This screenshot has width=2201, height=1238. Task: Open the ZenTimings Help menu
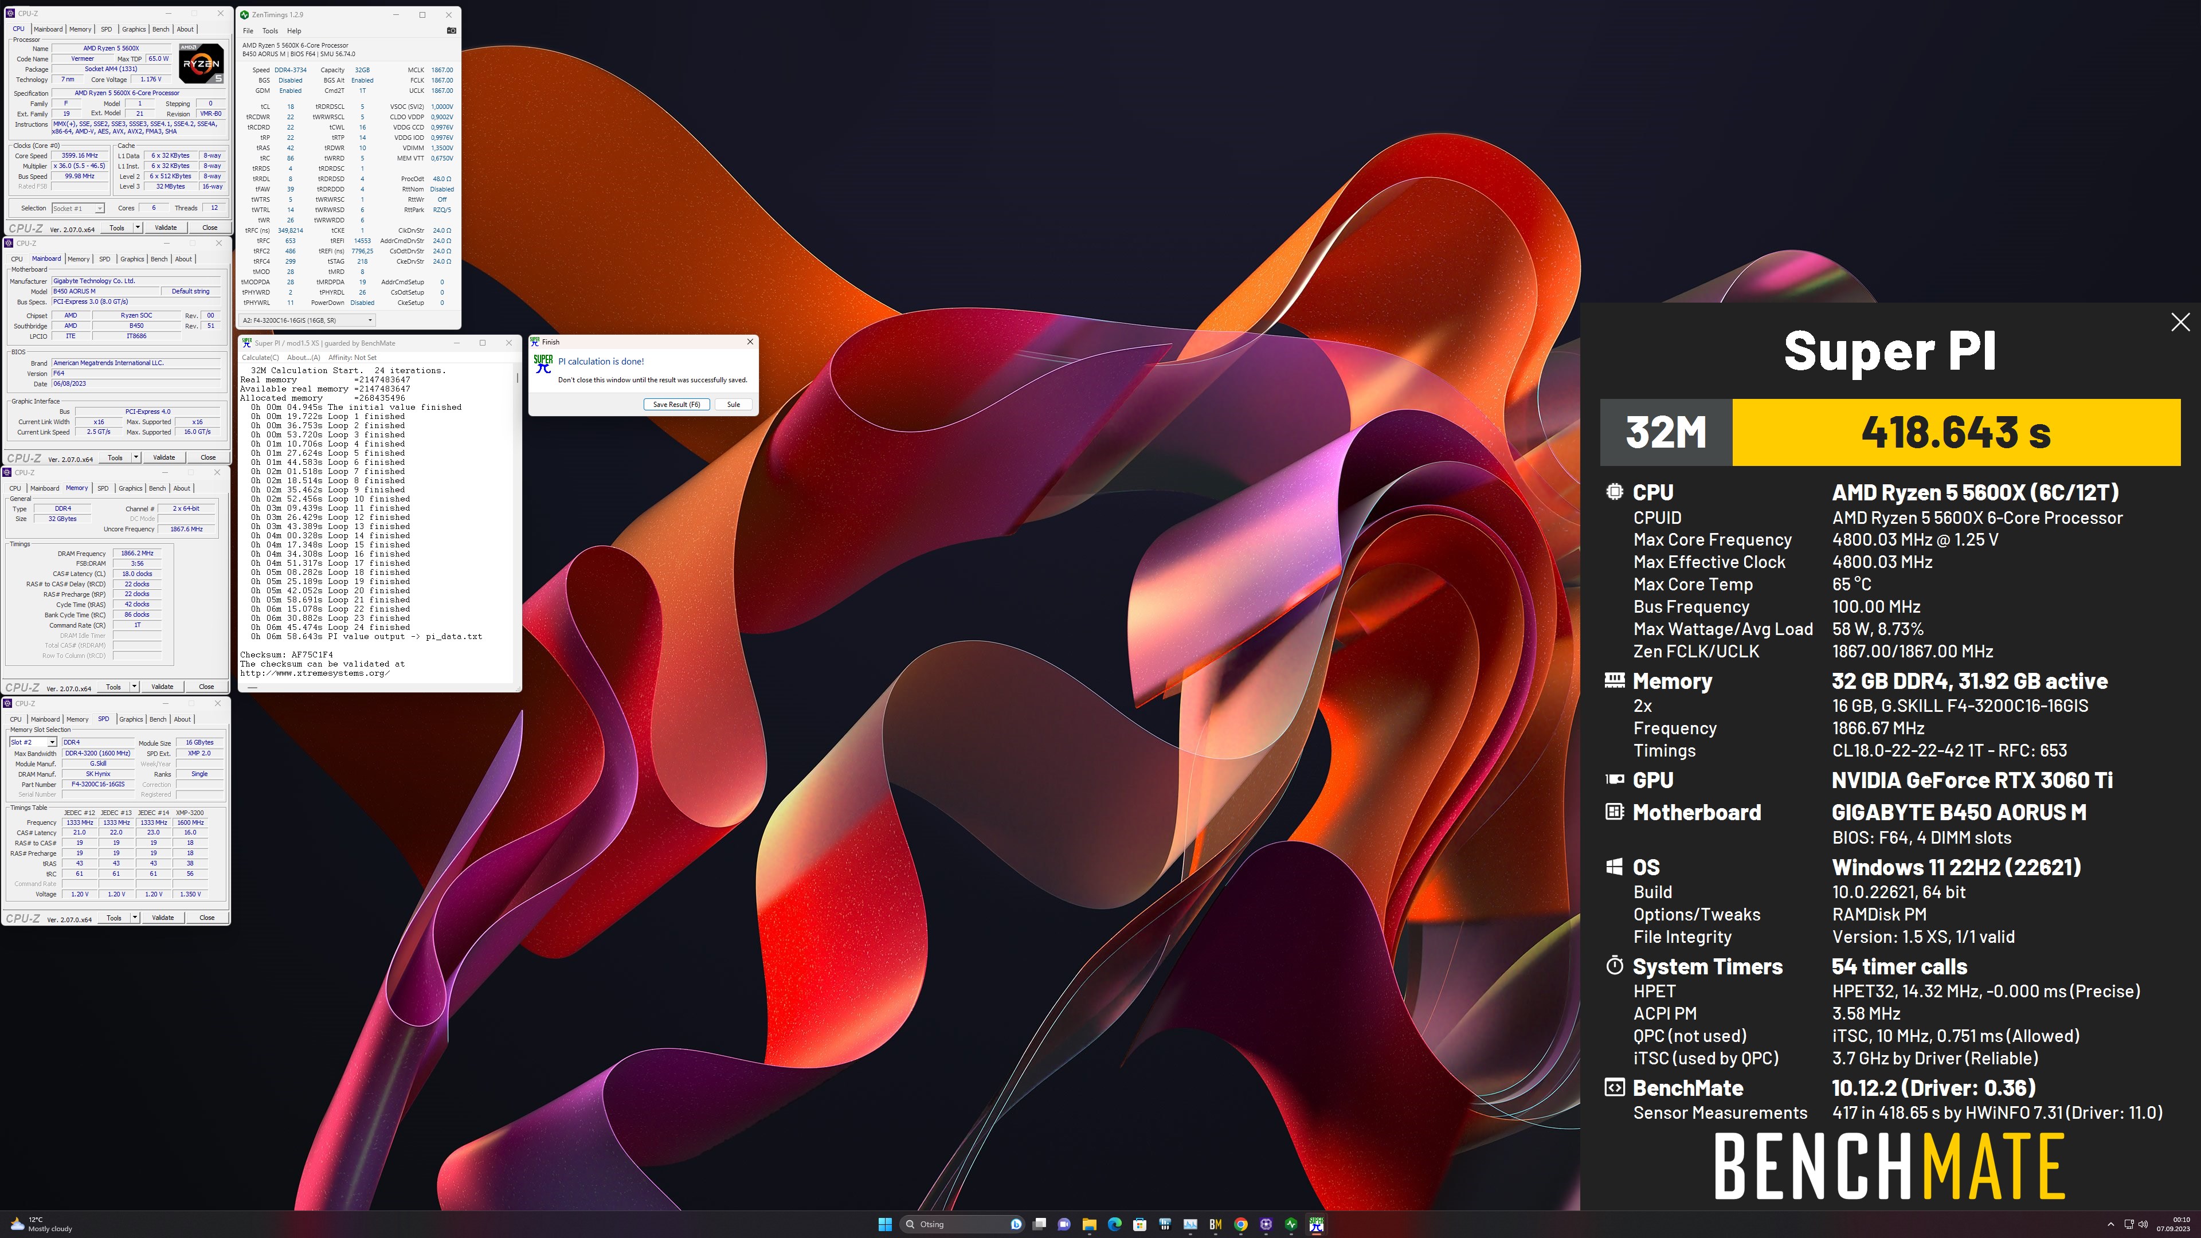pos(294,31)
